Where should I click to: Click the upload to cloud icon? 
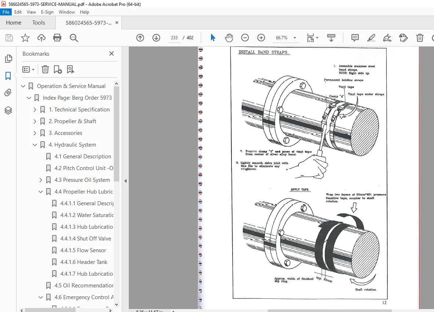(x=41, y=38)
